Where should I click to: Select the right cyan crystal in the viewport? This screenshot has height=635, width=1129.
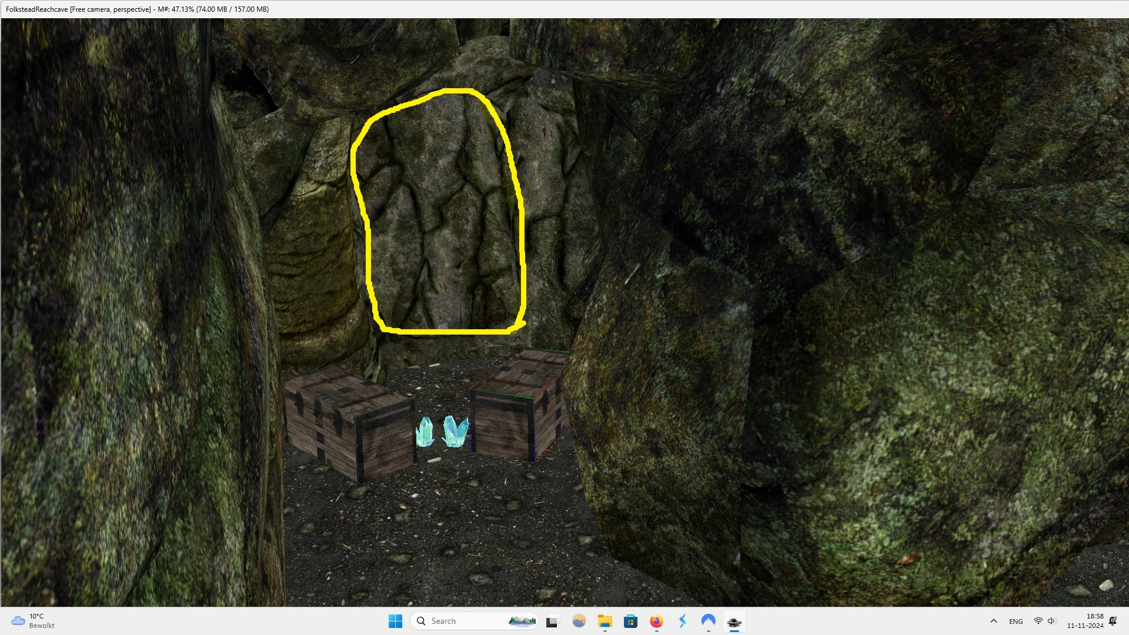click(456, 431)
